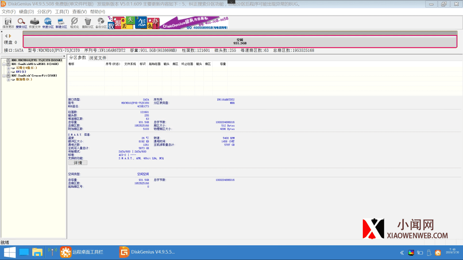This screenshot has height=260, width=463.
Task: Click the 详情 button under S.M.A.R.T. info
Action: pyautogui.click(x=78, y=163)
